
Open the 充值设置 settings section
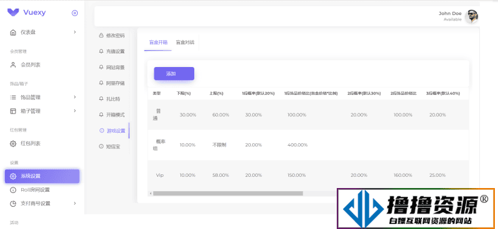click(112, 52)
